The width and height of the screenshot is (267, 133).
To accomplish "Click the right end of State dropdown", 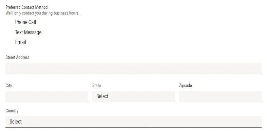I will click(171, 96).
